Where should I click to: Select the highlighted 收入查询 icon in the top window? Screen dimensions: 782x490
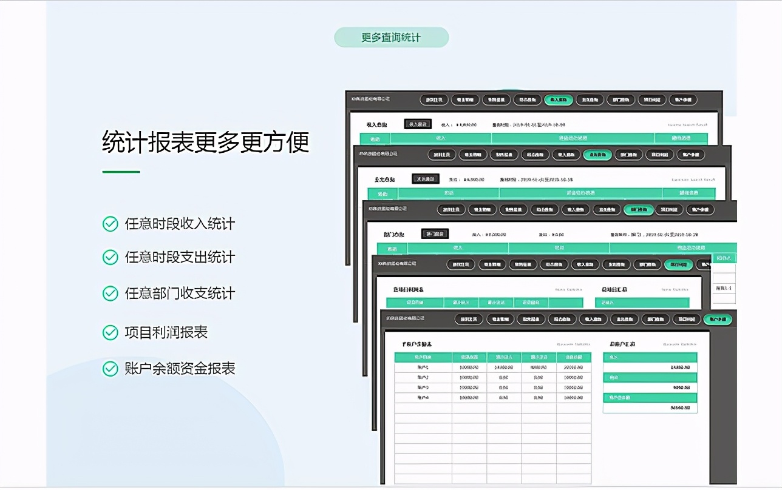pyautogui.click(x=559, y=99)
